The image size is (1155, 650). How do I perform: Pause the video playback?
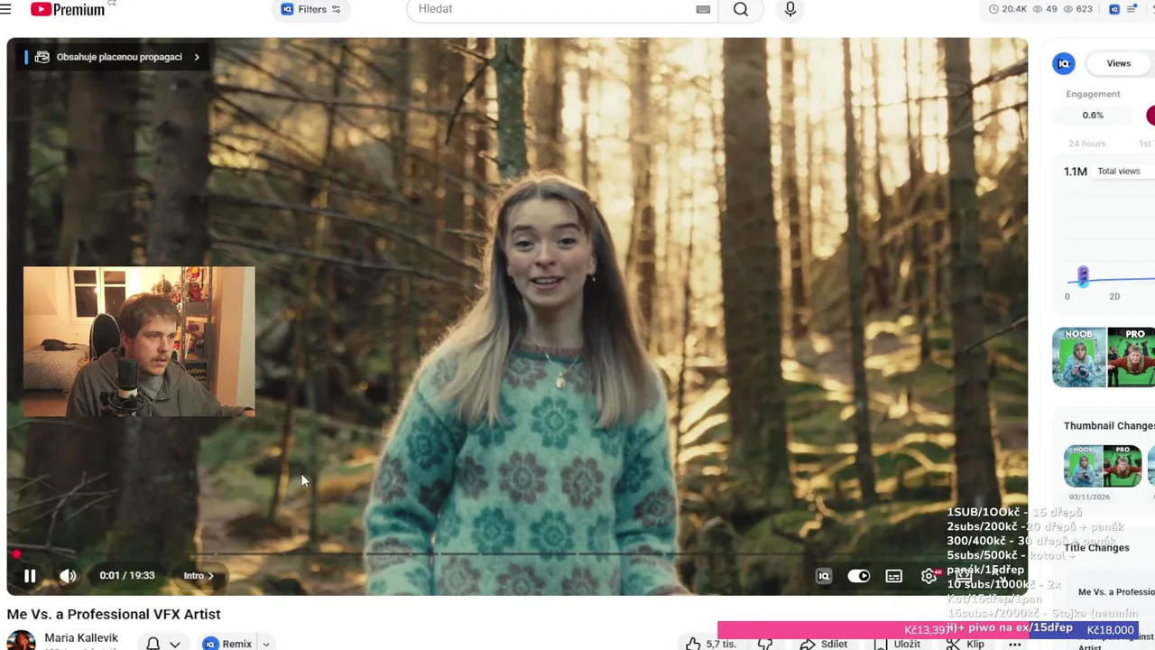[x=30, y=576]
